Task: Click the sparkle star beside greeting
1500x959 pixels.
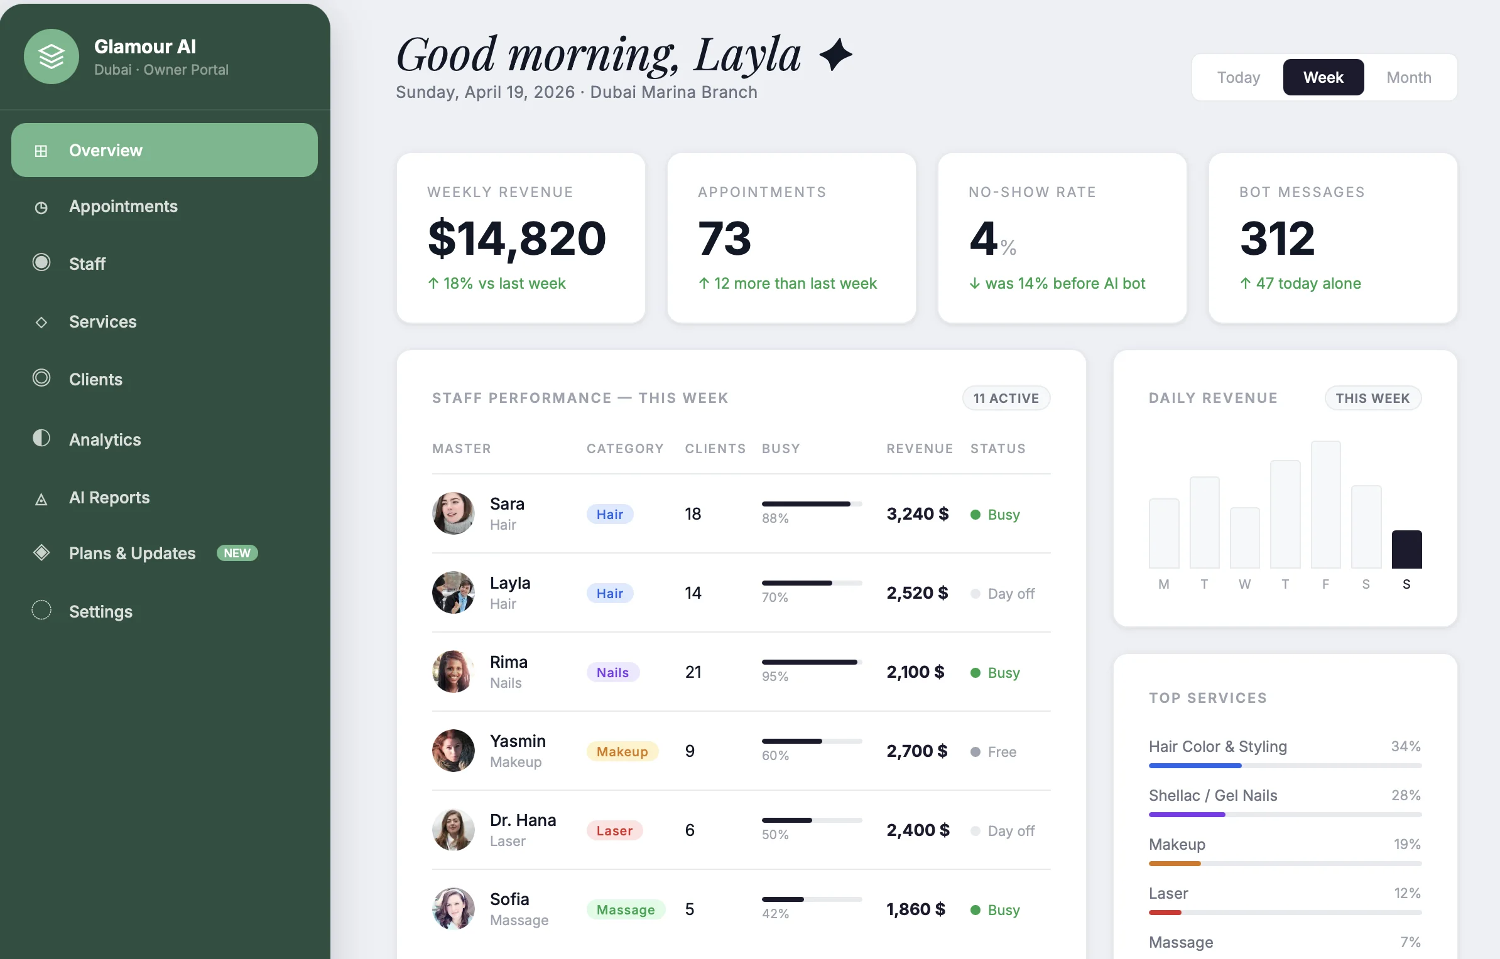Action: pos(836,55)
